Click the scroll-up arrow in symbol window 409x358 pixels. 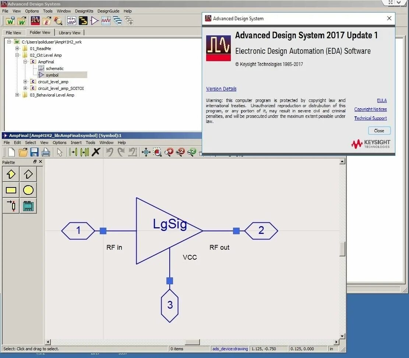click(342, 162)
